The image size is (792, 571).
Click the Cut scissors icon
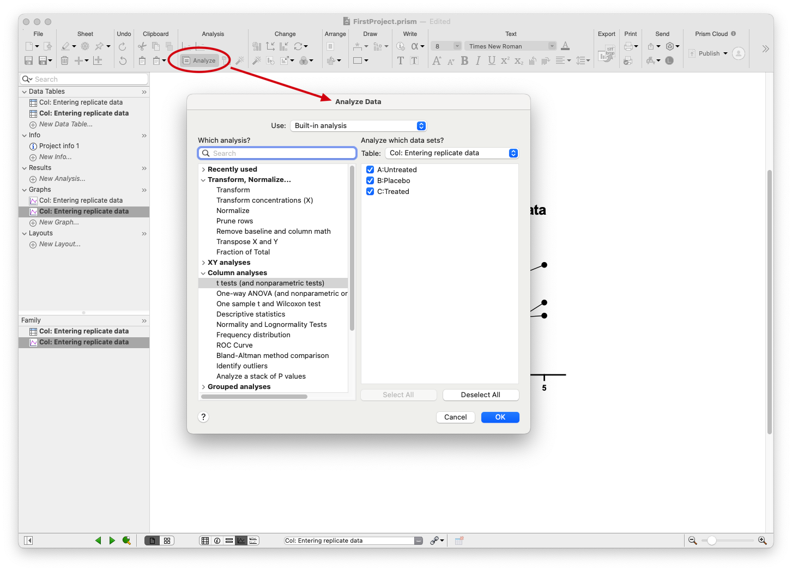[142, 46]
